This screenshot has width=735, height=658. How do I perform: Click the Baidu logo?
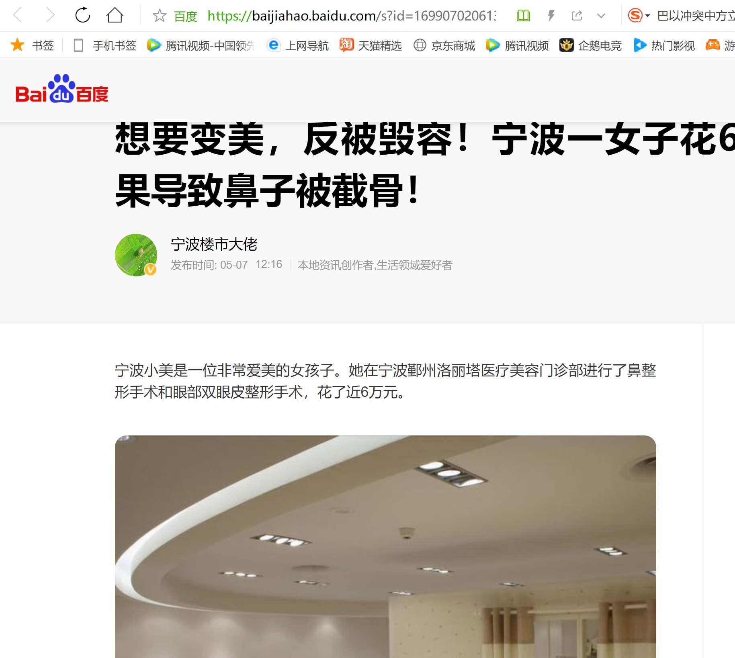click(62, 89)
